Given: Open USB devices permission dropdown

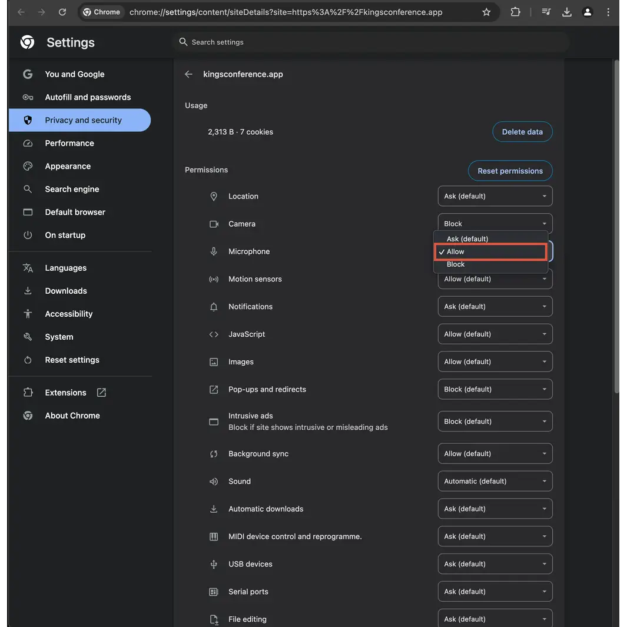Looking at the screenshot, I should pos(495,564).
